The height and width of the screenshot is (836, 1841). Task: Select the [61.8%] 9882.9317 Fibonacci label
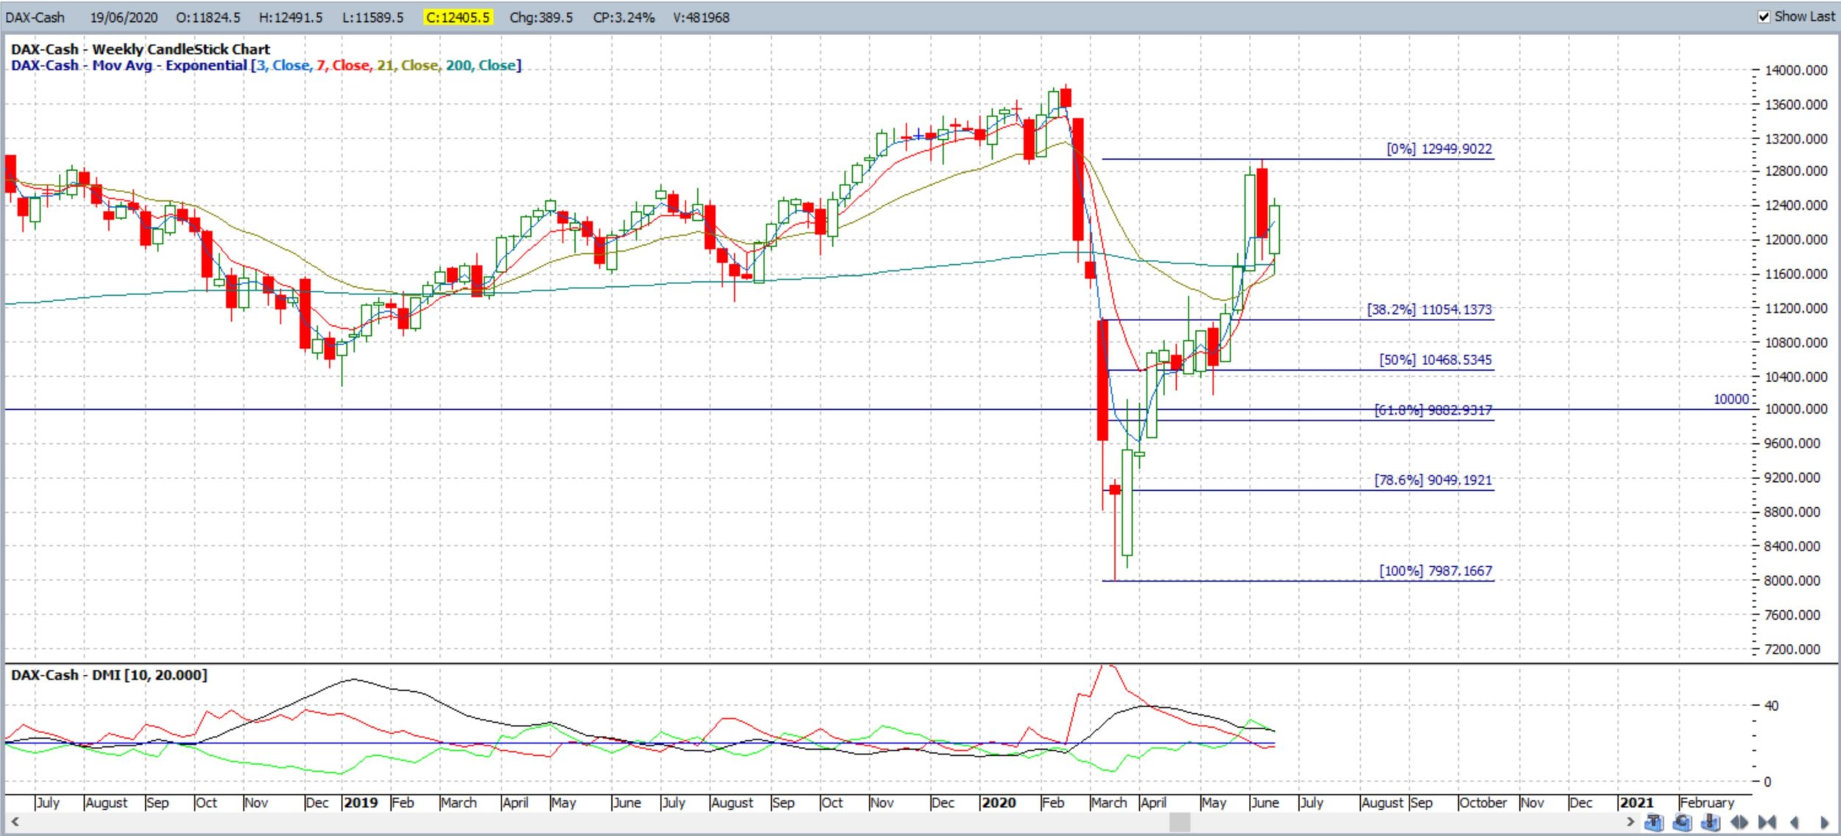click(1433, 410)
